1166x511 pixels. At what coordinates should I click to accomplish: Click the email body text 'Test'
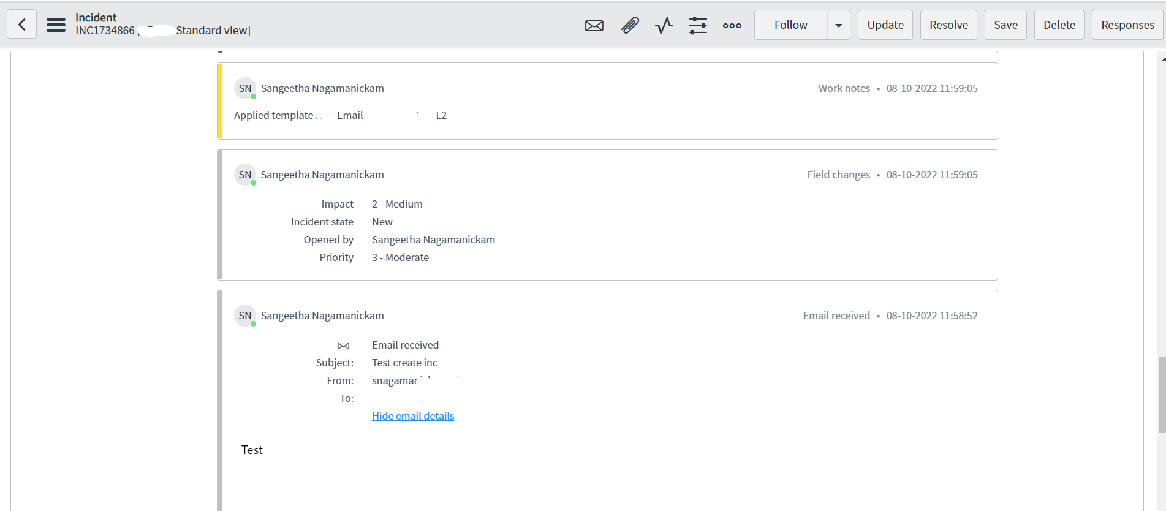tap(252, 450)
